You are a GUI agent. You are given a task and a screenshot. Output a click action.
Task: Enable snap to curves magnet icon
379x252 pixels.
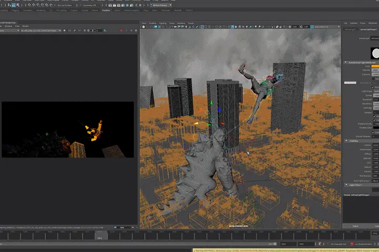coord(34,5)
